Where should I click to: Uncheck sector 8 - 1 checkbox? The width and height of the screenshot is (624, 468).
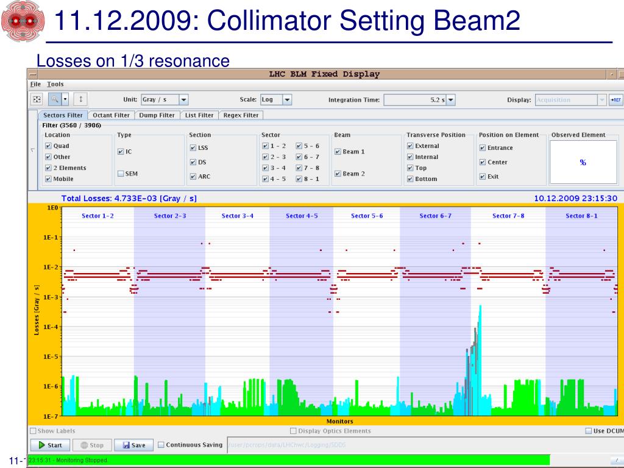click(x=299, y=179)
